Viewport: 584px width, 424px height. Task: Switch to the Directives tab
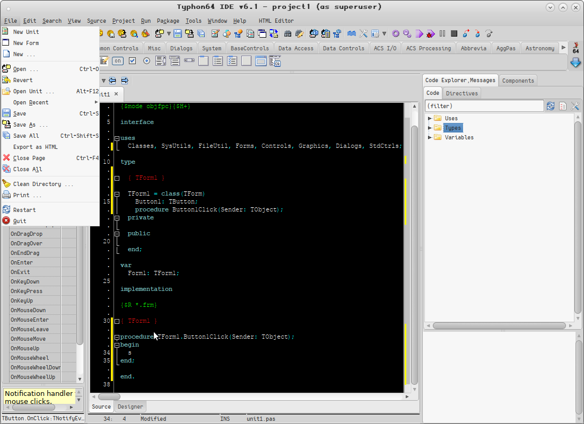click(462, 93)
